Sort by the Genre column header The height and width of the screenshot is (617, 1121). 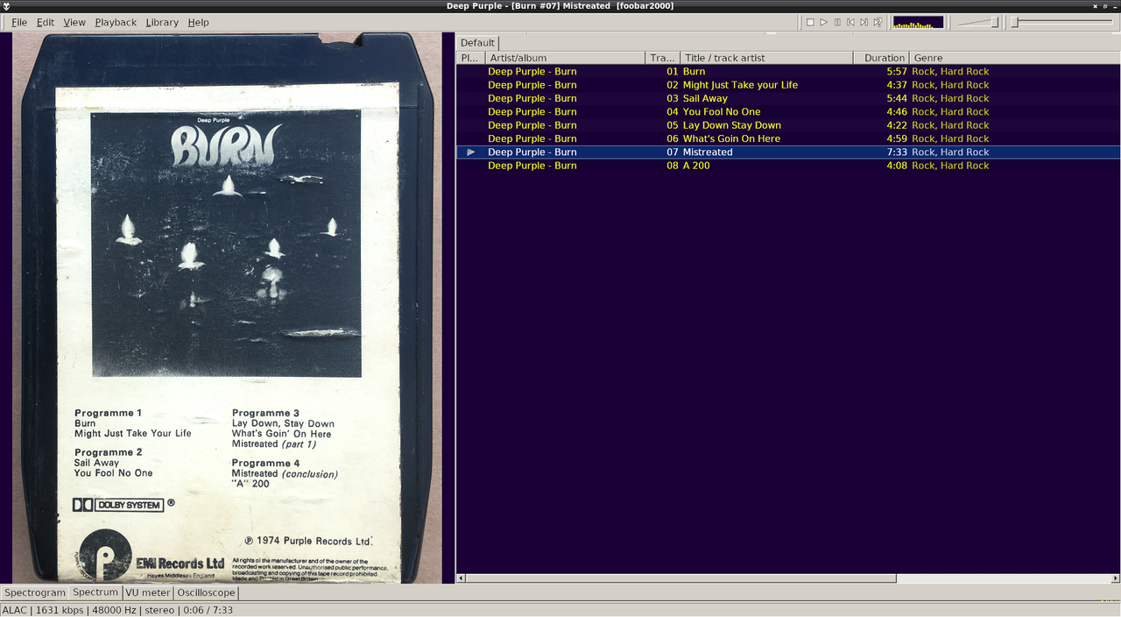pyautogui.click(x=1014, y=58)
